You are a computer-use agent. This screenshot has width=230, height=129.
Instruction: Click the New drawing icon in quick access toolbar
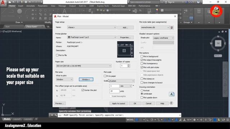pyautogui.click(x=10, y=2)
